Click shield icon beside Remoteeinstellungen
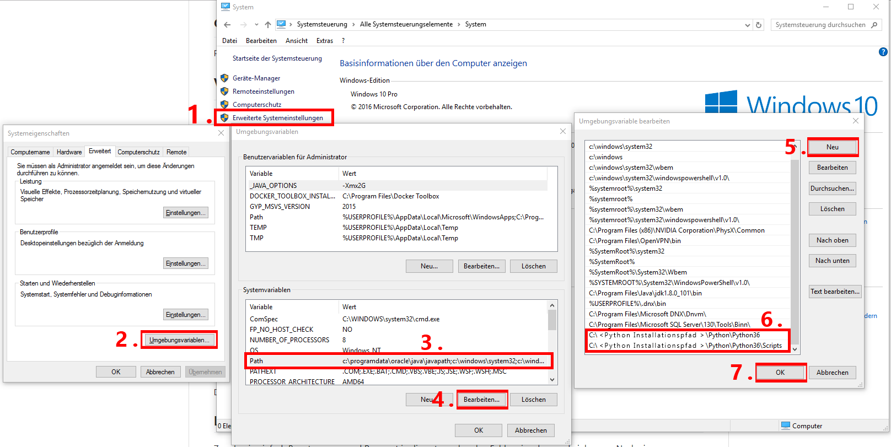 click(224, 91)
